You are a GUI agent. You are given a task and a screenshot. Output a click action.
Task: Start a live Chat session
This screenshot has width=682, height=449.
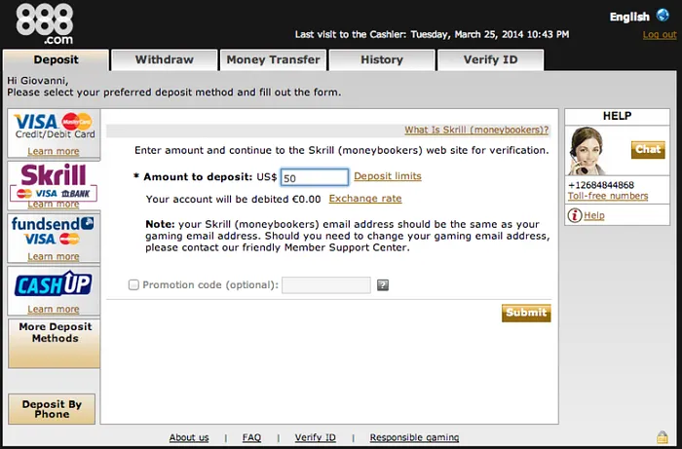(648, 150)
